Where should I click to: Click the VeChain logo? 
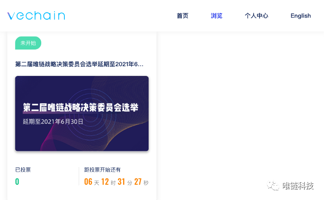(x=36, y=16)
